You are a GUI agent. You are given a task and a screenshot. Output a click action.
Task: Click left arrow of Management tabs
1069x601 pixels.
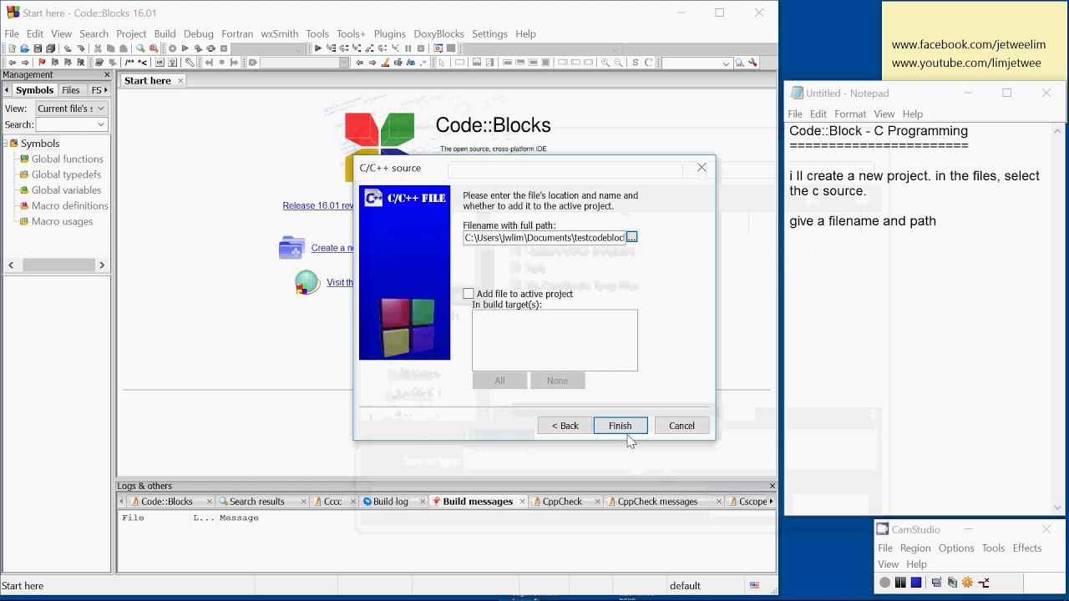[7, 90]
